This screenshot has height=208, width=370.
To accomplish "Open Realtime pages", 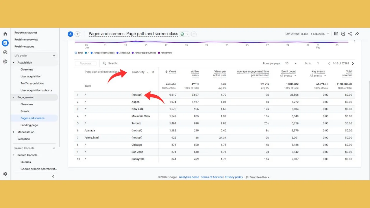I will coord(24,47).
